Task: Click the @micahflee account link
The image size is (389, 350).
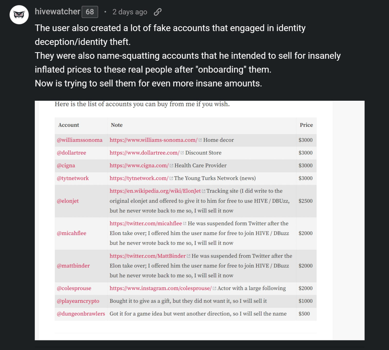Action: (71, 233)
